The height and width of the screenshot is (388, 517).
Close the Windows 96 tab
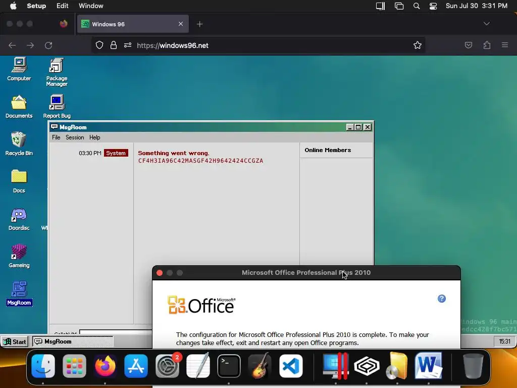click(181, 24)
